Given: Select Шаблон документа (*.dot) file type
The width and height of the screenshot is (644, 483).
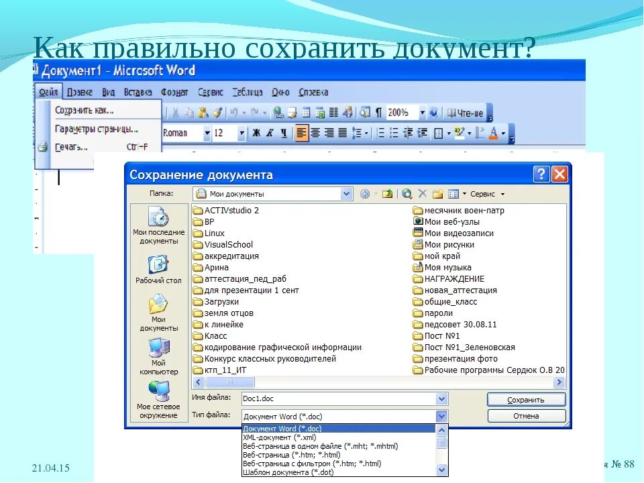Looking at the screenshot, I should 338,472.
